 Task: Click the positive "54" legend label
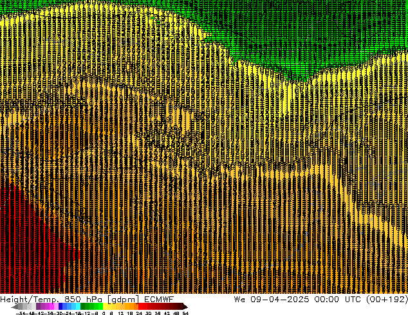pyautogui.click(x=185, y=313)
